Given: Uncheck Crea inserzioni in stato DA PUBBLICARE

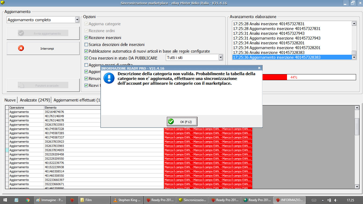Looking at the screenshot, I should pos(86,58).
